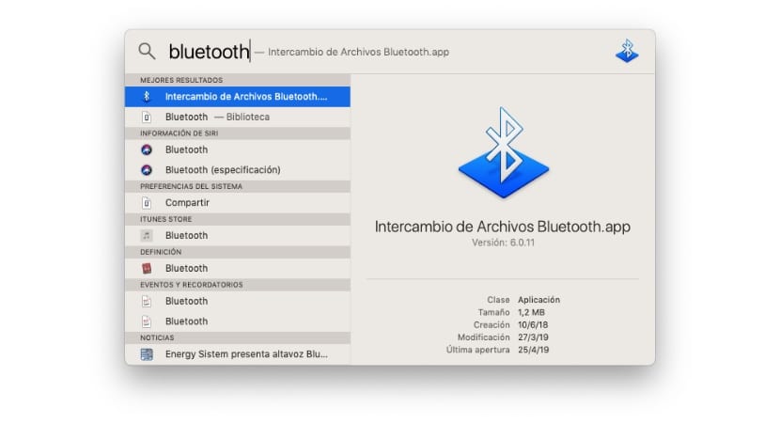The height and width of the screenshot is (423, 780).
Task: Select the Intercambio de Archivos Bluetooth top result
Action: 245,97
